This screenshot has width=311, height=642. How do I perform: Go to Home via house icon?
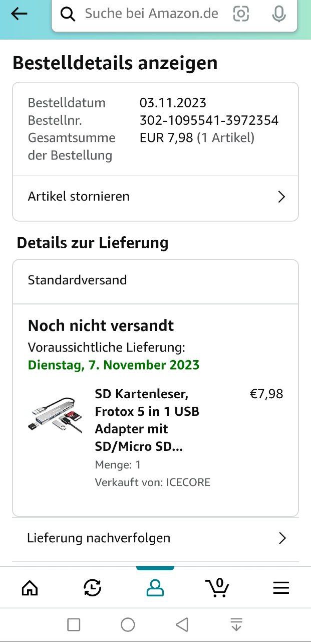[30, 587]
